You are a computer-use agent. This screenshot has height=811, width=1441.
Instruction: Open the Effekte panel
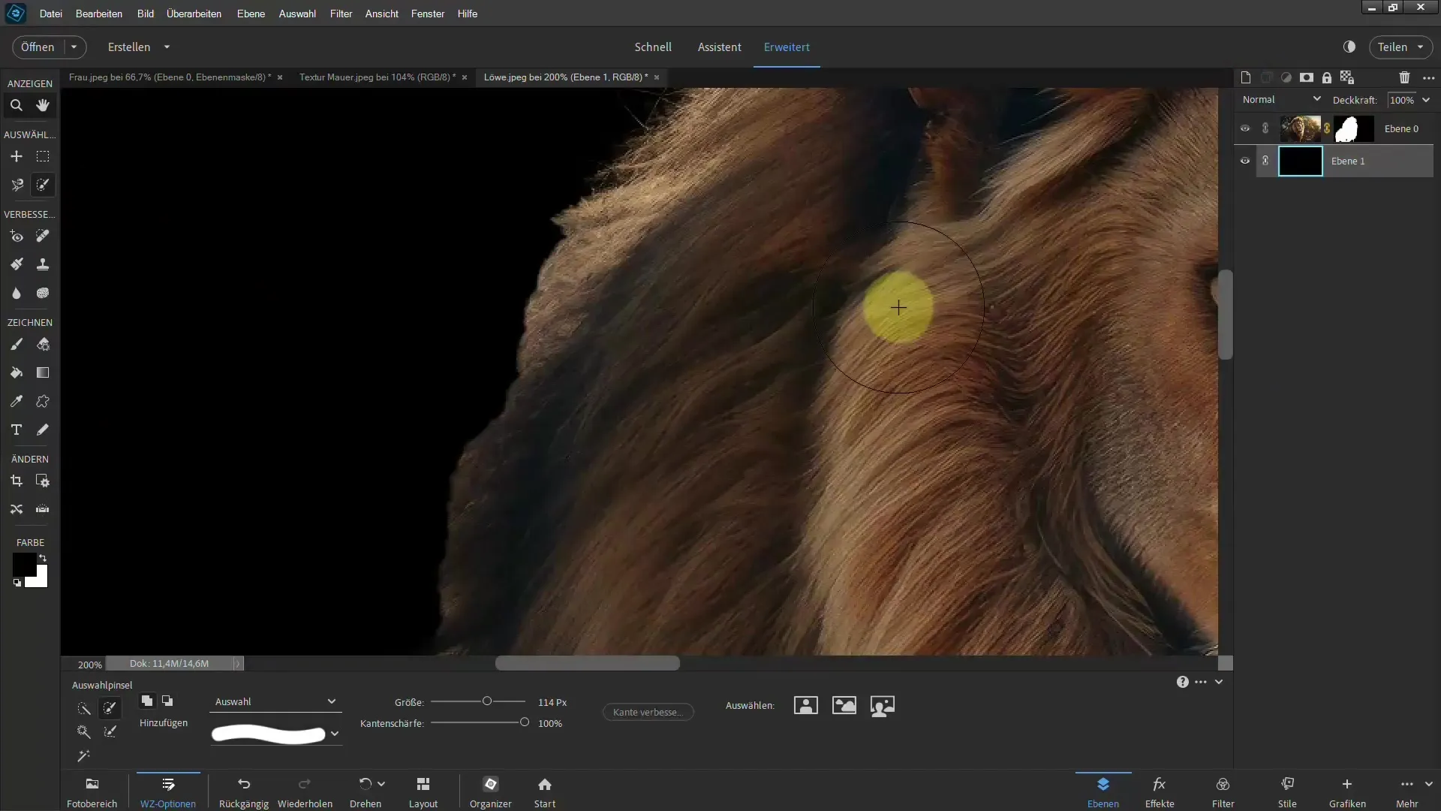pos(1160,792)
